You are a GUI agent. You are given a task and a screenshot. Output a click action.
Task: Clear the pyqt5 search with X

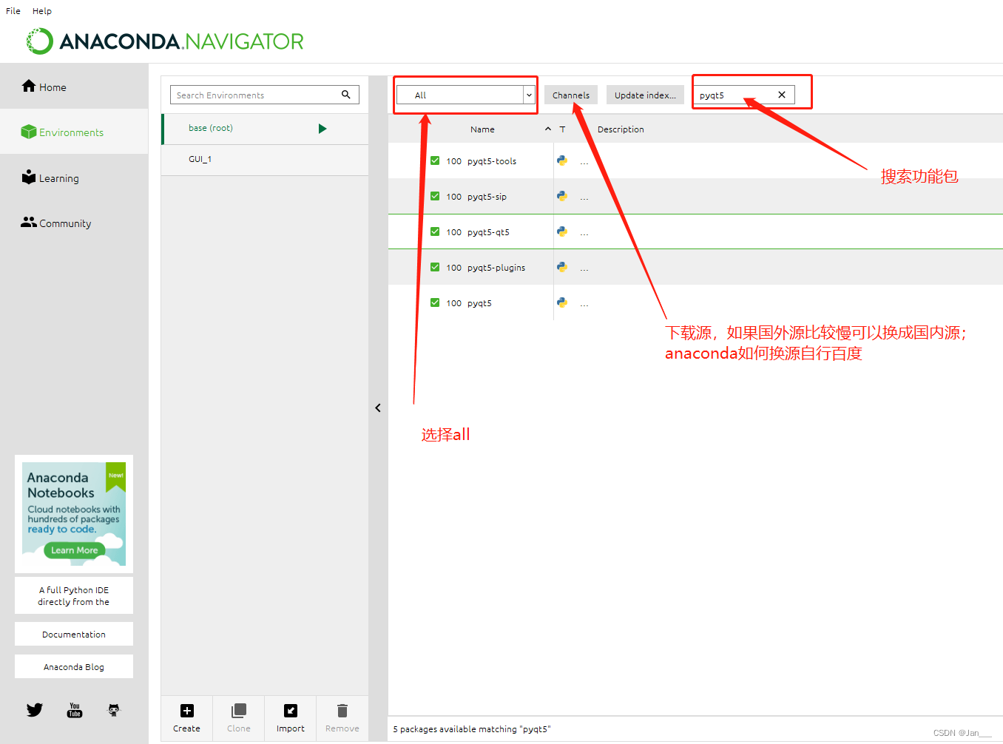(x=782, y=95)
